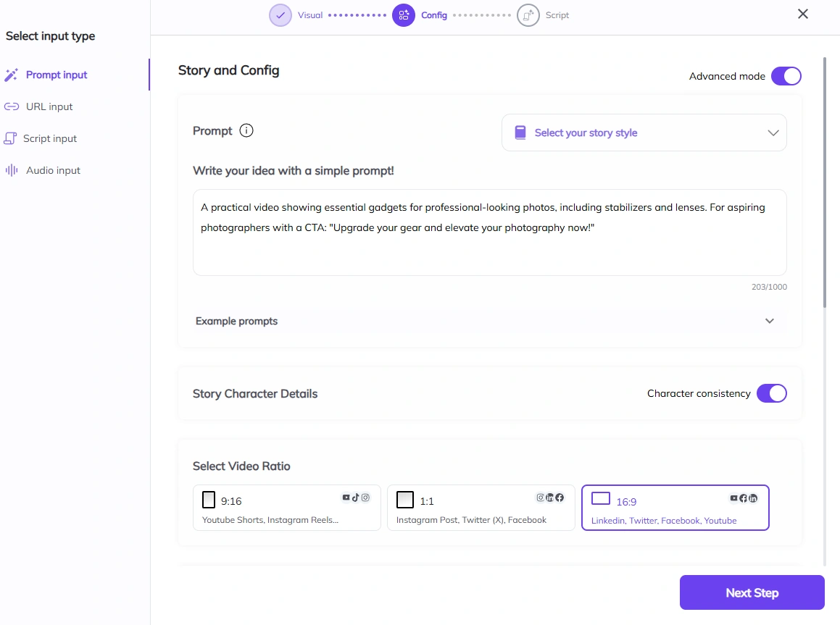Switch to Audio input option
The width and height of the screenshot is (840, 625).
[x=53, y=170]
